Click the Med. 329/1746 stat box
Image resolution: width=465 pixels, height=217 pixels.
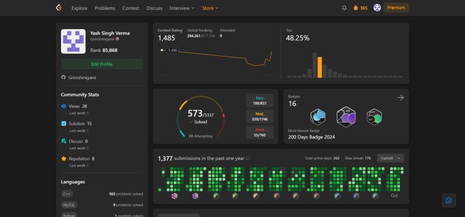tap(259, 116)
